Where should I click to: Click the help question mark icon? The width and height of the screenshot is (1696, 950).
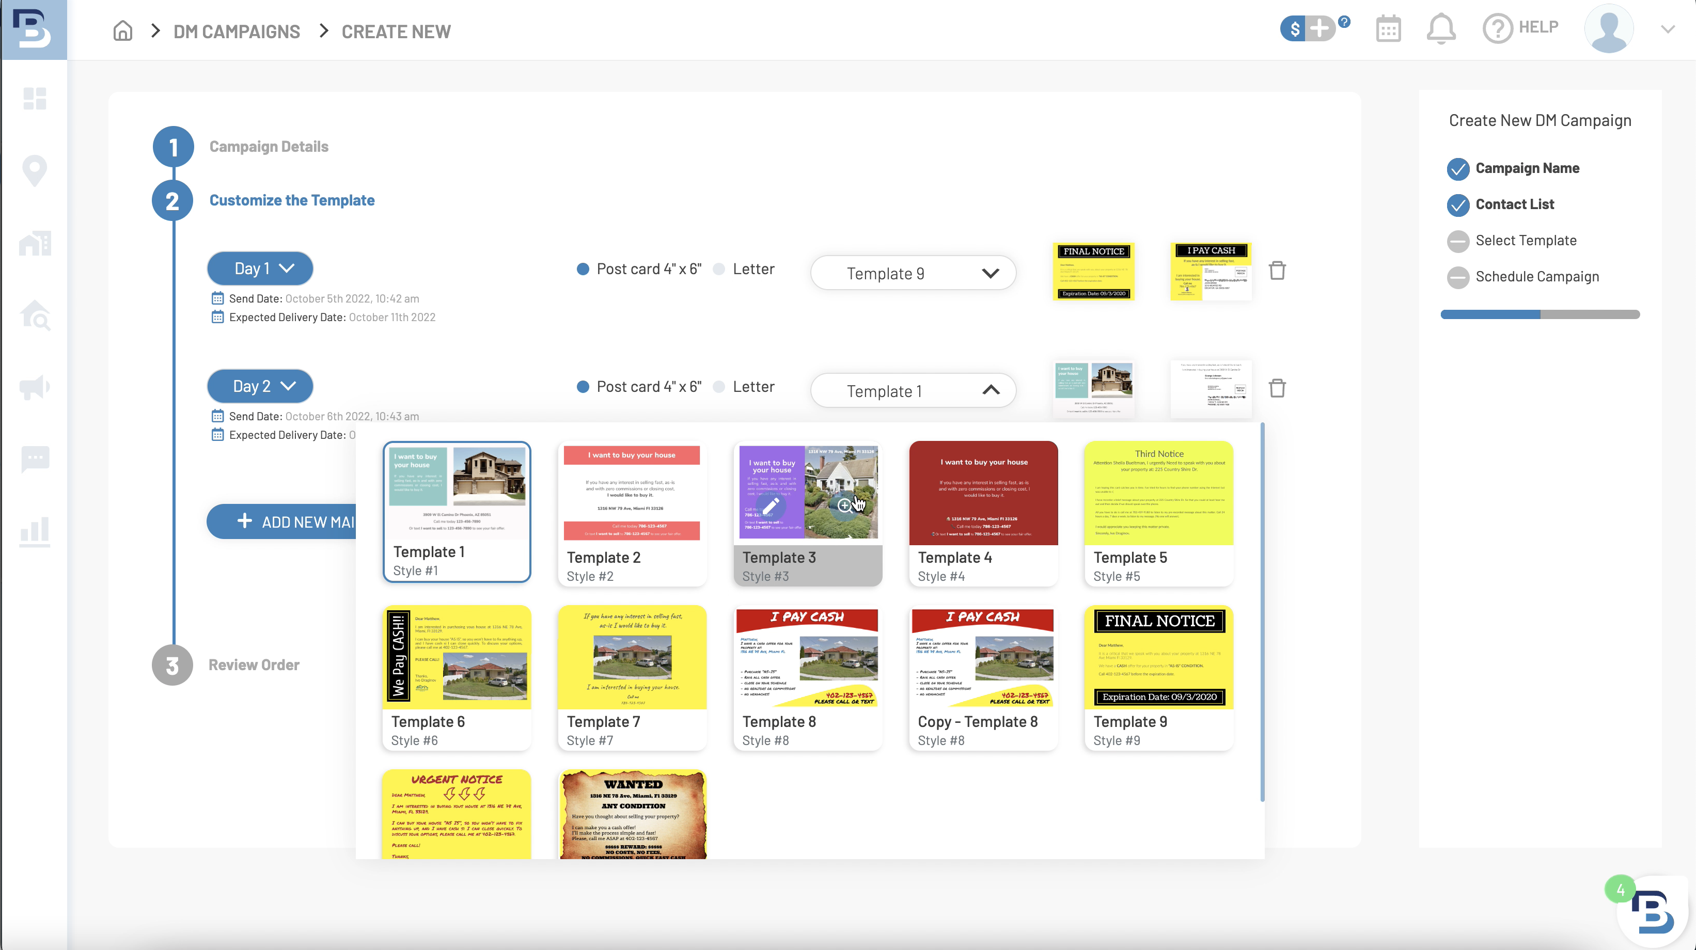coord(1497,27)
